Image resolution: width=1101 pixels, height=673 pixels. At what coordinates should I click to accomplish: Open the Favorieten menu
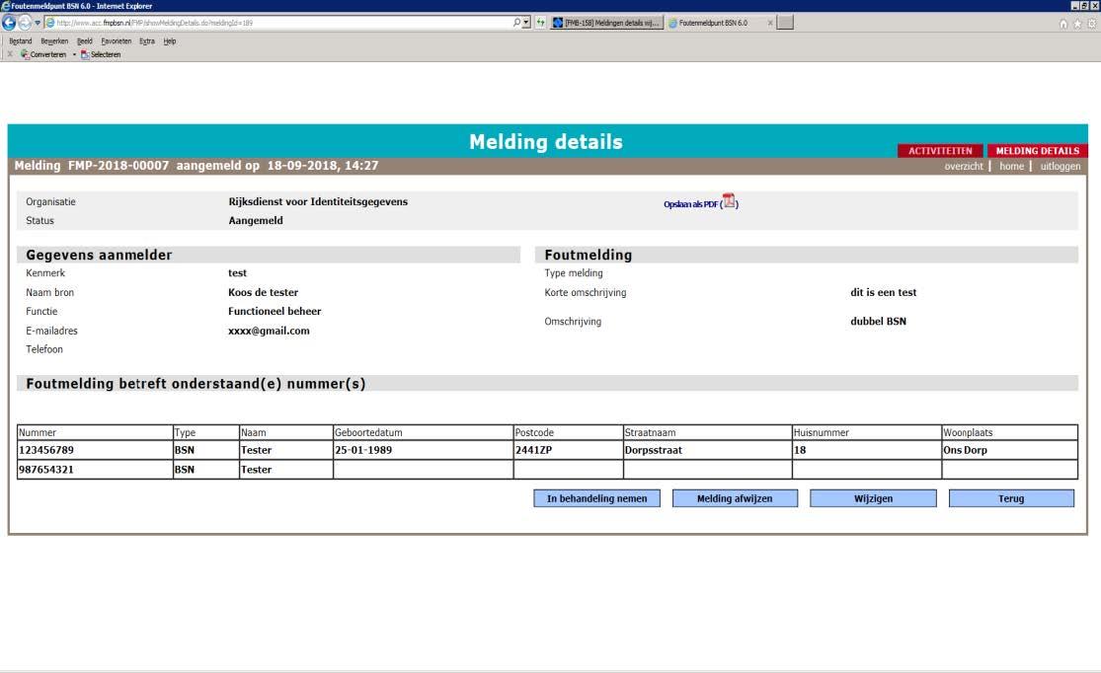[x=119, y=41]
